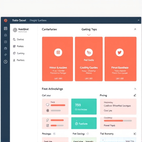This screenshot has width=142, height=142.
Task: Click the Pevel Tyad text
Action: (x=110, y=125)
